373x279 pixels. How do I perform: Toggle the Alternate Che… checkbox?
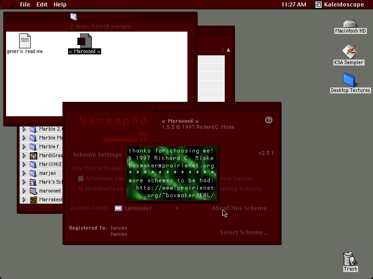pos(81,179)
